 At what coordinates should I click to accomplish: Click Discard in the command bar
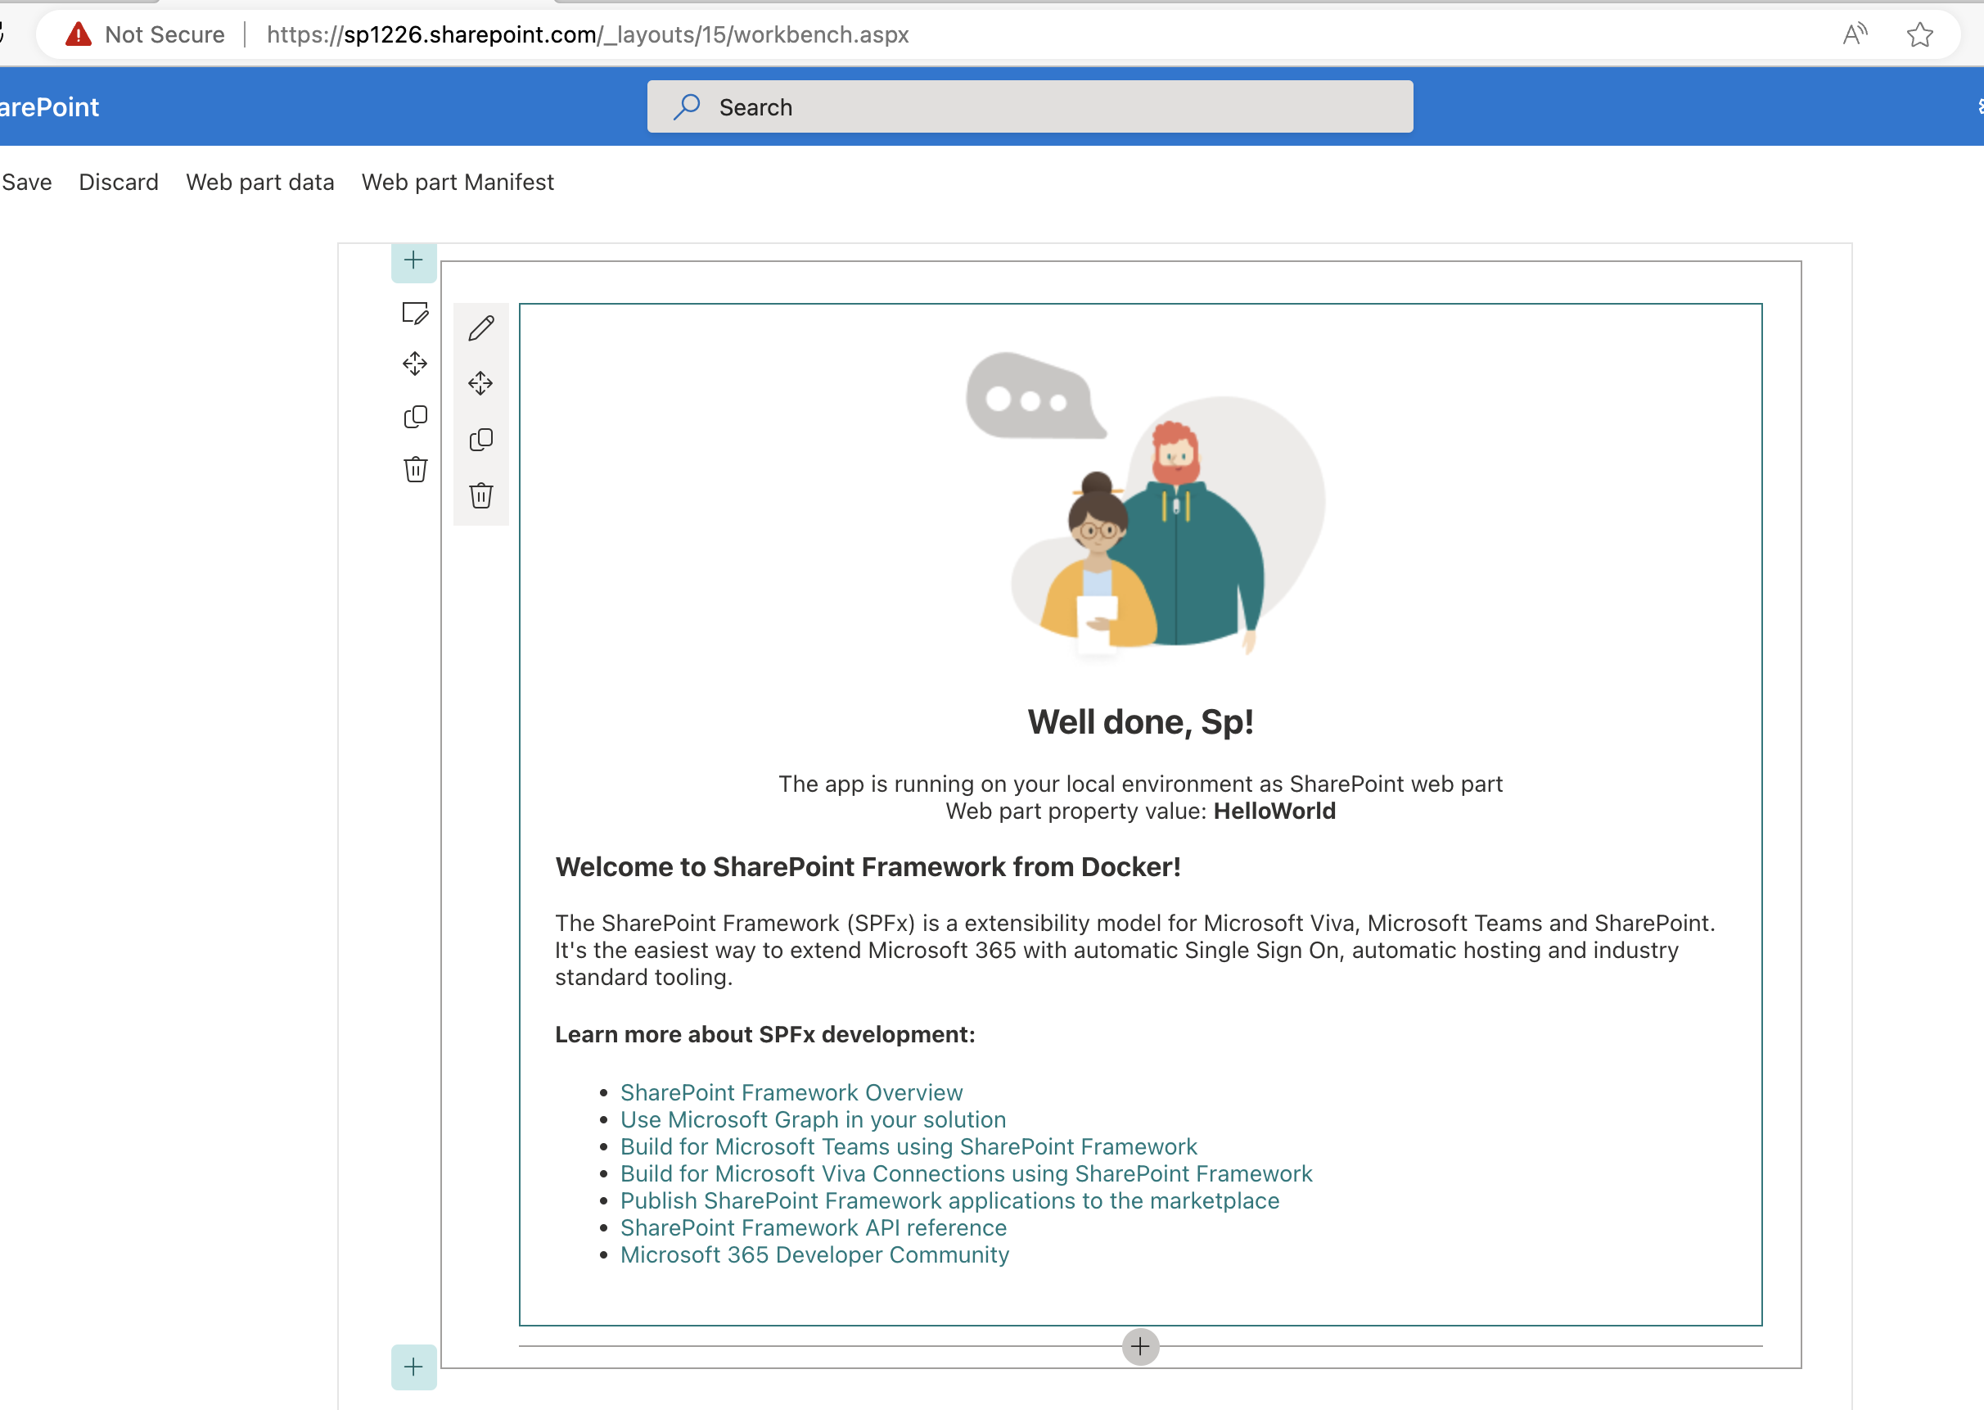pos(118,183)
